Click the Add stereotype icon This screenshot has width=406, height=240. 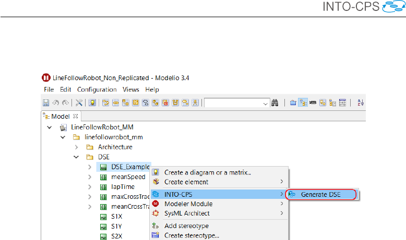[x=156, y=226]
